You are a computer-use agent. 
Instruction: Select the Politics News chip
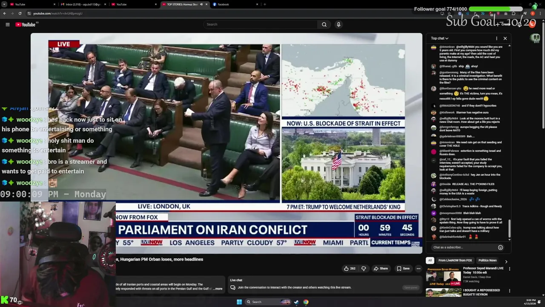(x=488, y=261)
